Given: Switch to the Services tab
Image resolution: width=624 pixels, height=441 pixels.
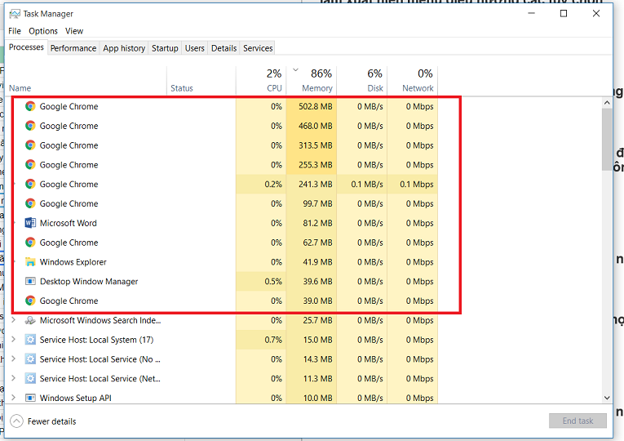Looking at the screenshot, I should (x=258, y=48).
